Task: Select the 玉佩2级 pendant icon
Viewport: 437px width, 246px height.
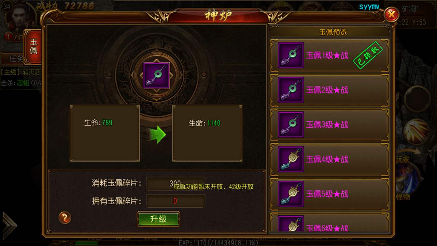Action: [291, 90]
